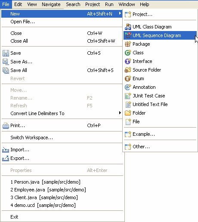Click the Annotation icon
The width and height of the screenshot is (198, 222).
click(x=128, y=87)
